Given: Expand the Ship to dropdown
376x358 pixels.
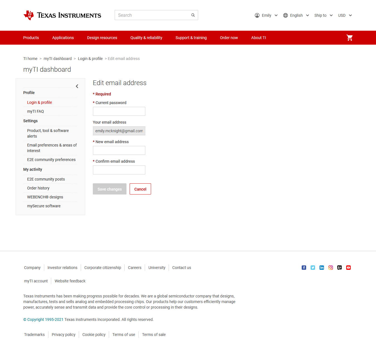Looking at the screenshot, I should point(323,15).
